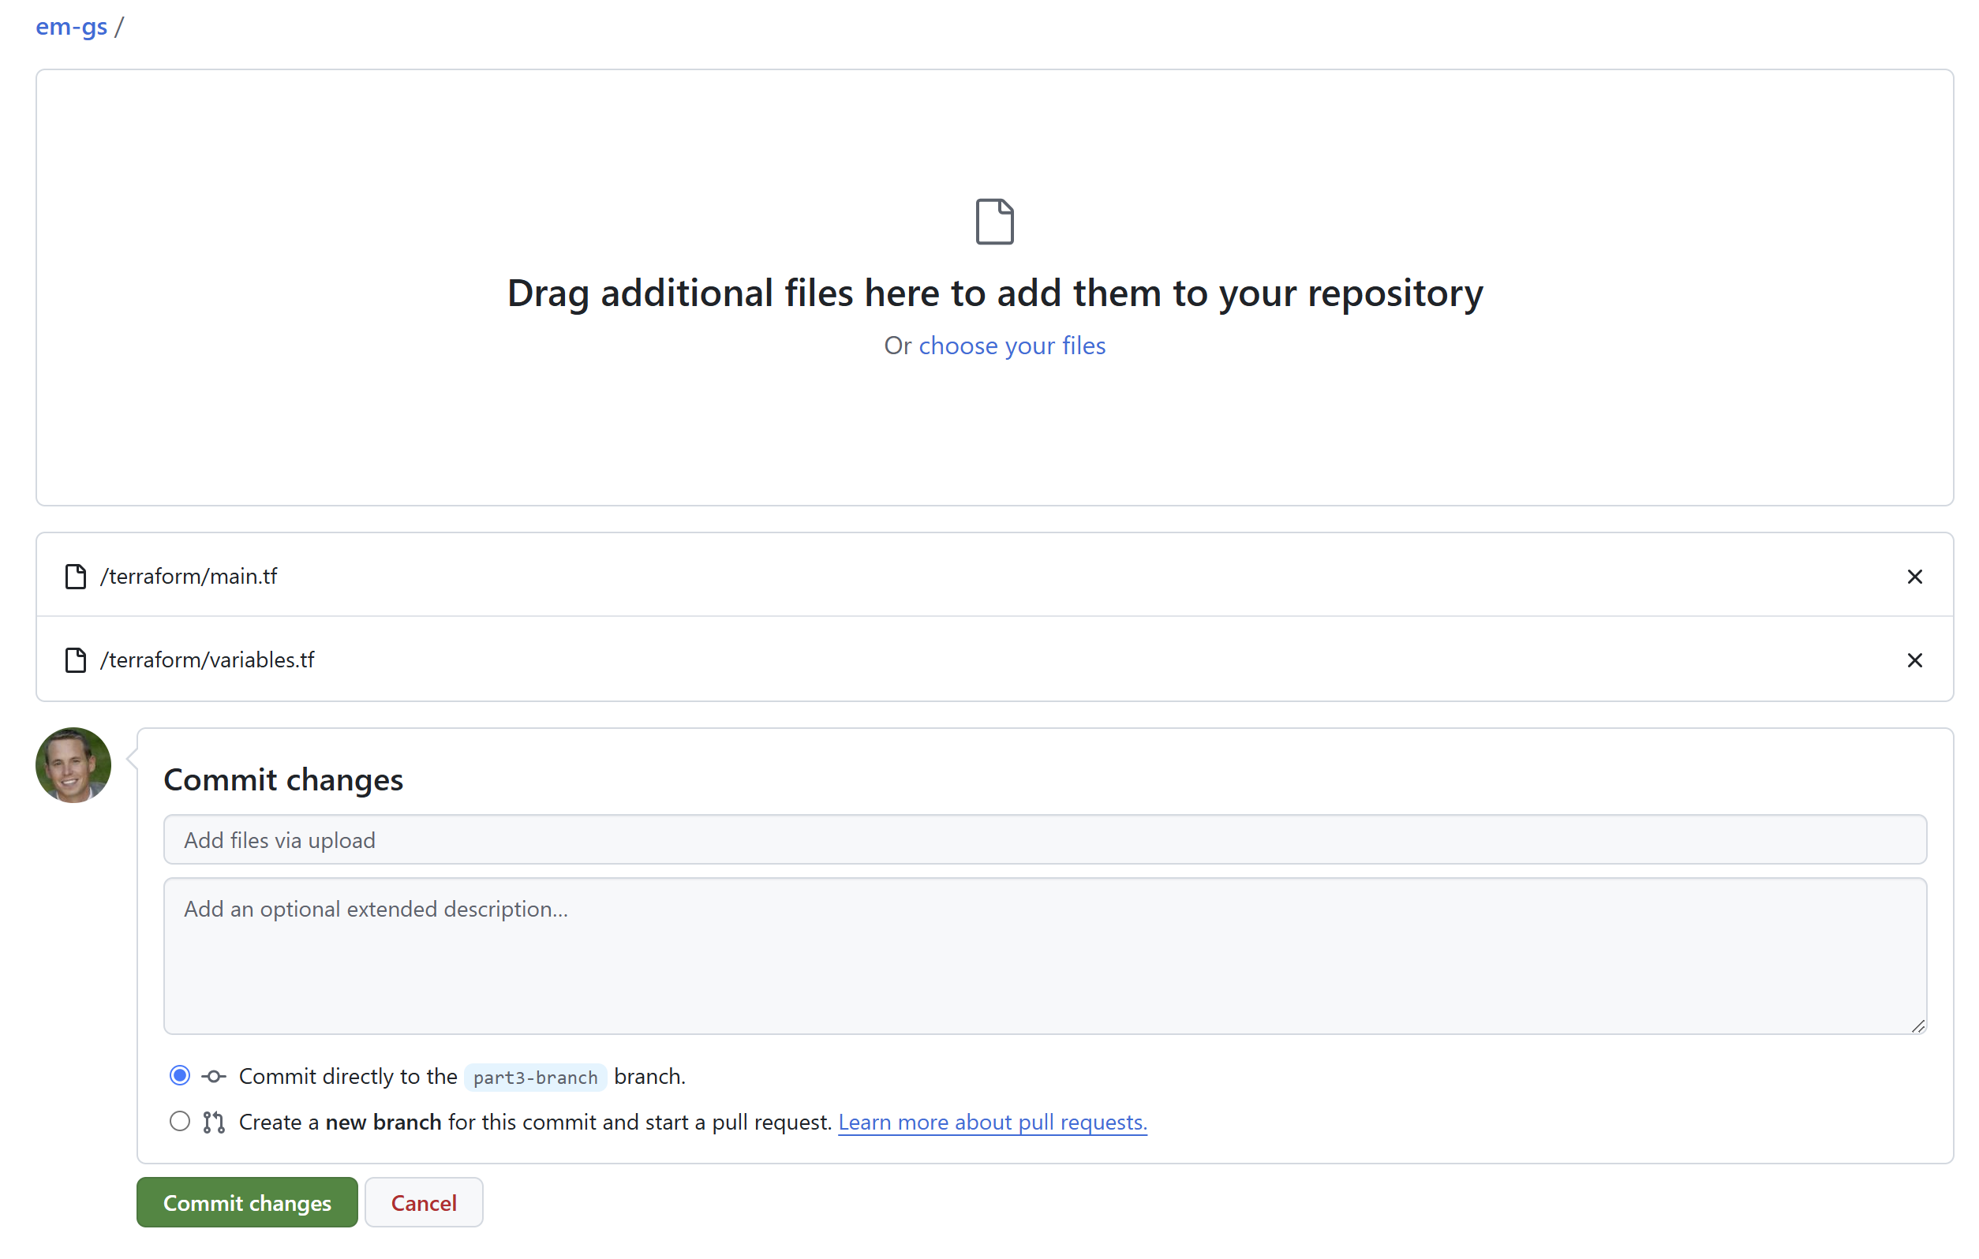Remove /terraform/main.tf from the upload list
This screenshot has height=1259, width=1979.
point(1914,577)
